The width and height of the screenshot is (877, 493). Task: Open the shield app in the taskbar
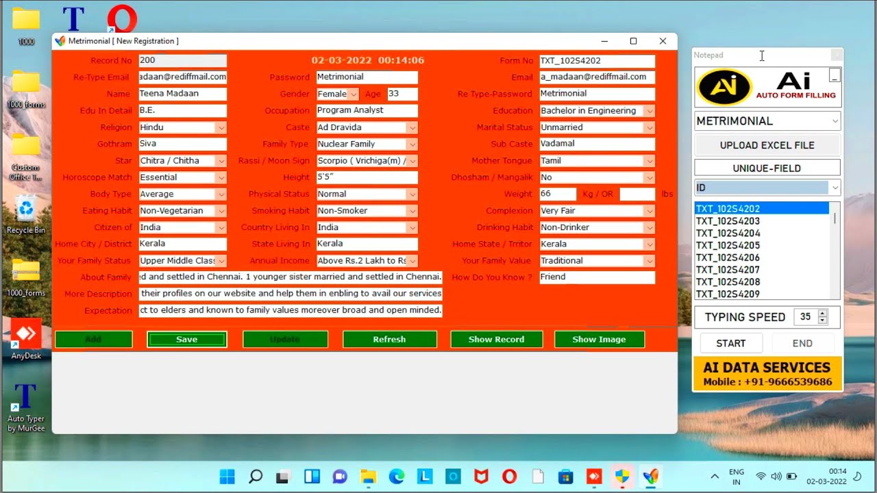point(622,476)
